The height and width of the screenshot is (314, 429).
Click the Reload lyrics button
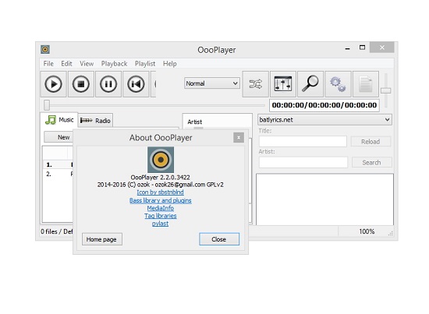370,142
